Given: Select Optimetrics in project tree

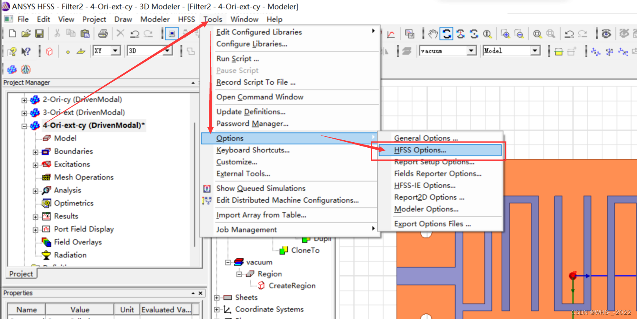Looking at the screenshot, I should (x=74, y=203).
